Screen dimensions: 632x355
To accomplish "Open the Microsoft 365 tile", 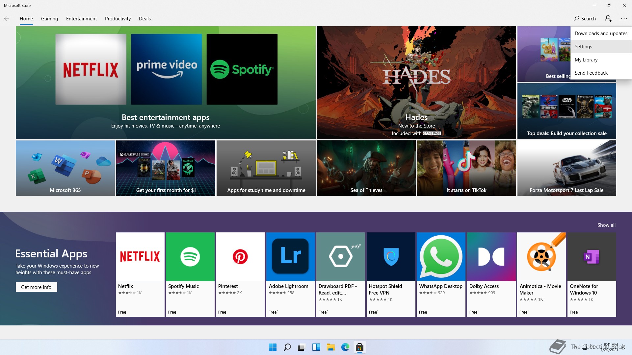I will [65, 168].
